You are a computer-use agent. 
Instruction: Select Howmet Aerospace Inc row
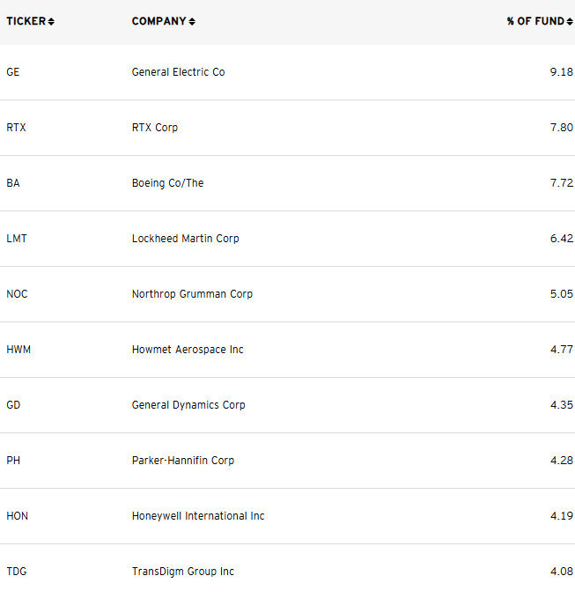287,350
